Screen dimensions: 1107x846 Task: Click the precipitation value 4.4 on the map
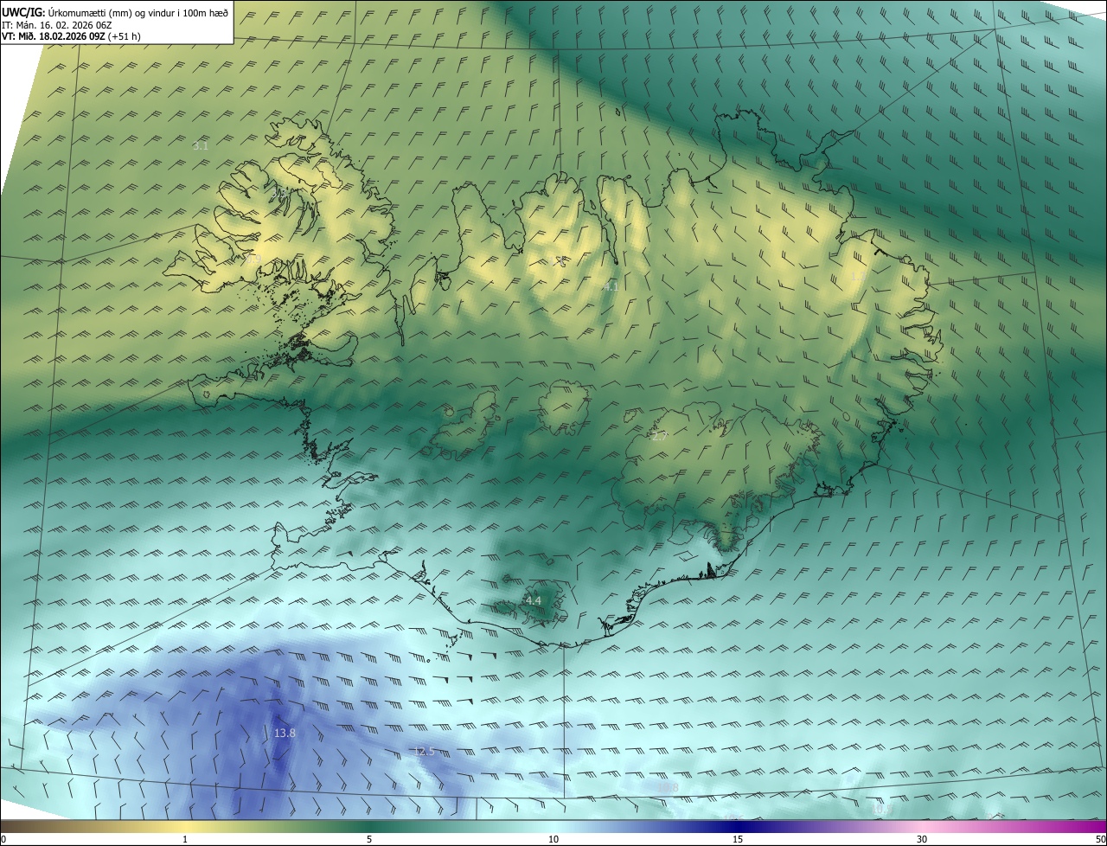pyautogui.click(x=533, y=600)
